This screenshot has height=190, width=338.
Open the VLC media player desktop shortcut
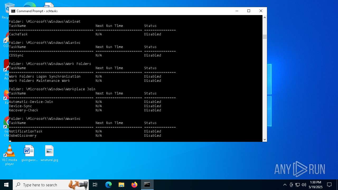click(10, 155)
